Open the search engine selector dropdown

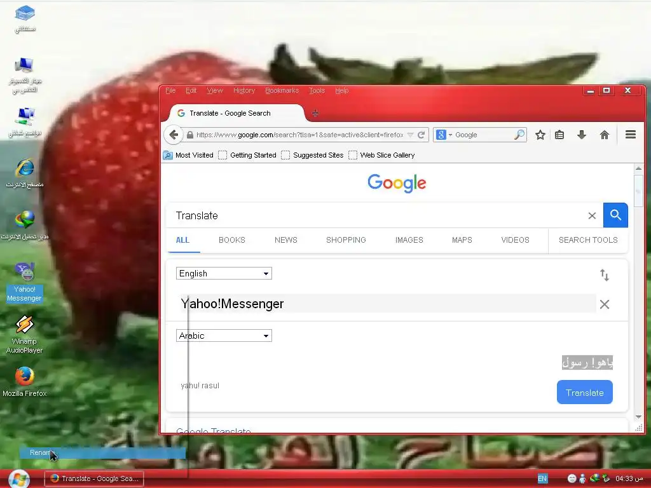[x=444, y=135]
